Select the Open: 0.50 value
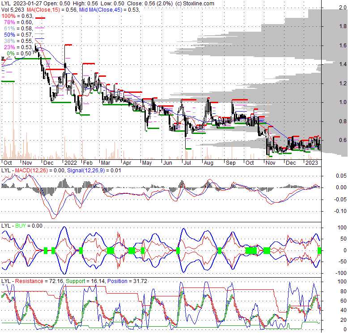This screenshot has width=348, height=333. [x=57, y=4]
